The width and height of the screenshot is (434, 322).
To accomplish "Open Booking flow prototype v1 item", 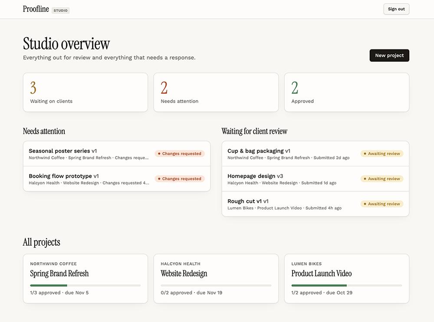I will pos(117,179).
